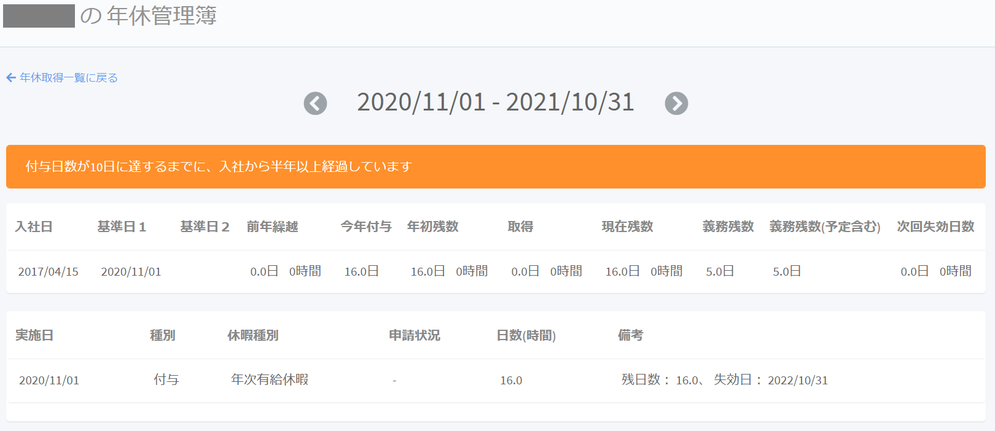This screenshot has width=995, height=431.
Task: Click the 申請状況 column header
Action: click(x=415, y=335)
